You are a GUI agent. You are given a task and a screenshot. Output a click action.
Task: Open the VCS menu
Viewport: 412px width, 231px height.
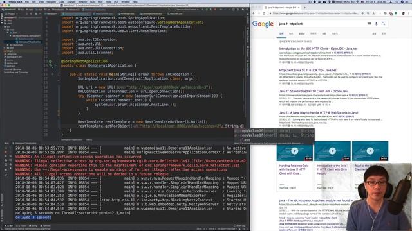tap(116, 1)
